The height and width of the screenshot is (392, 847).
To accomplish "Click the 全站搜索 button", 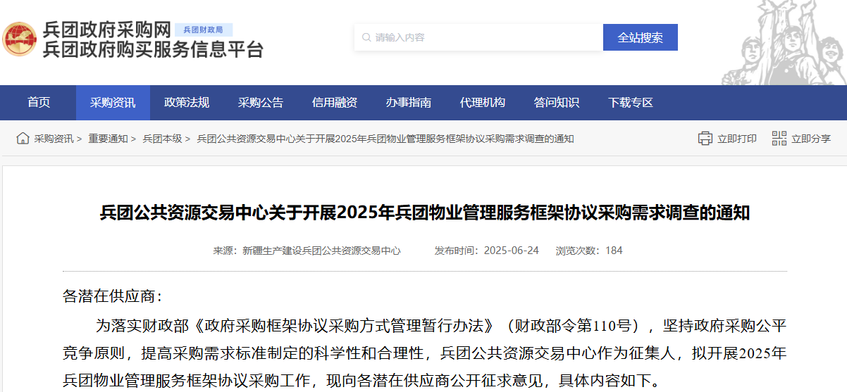I will click(x=641, y=37).
